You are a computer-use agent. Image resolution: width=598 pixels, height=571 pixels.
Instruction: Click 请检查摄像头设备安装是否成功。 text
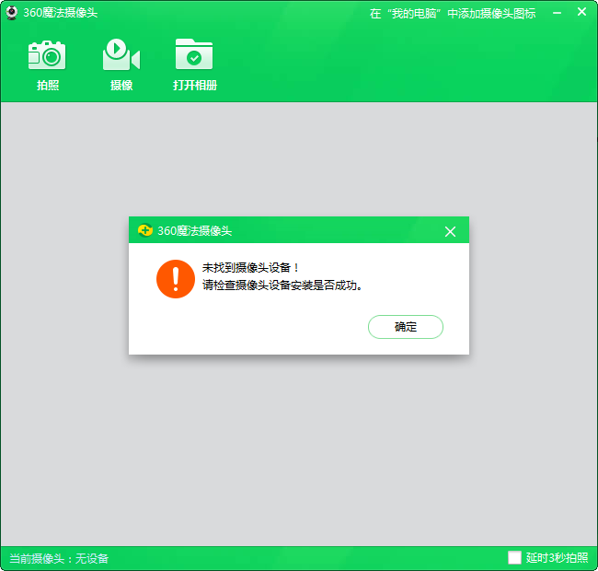(x=282, y=285)
